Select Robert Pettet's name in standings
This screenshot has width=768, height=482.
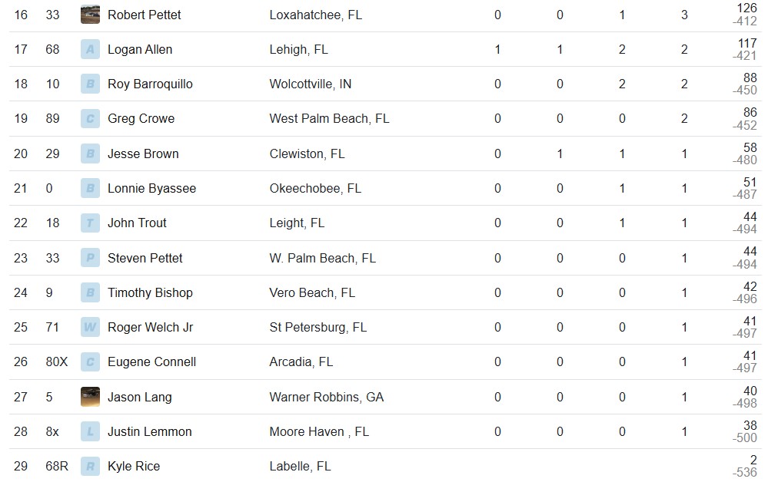coord(144,15)
